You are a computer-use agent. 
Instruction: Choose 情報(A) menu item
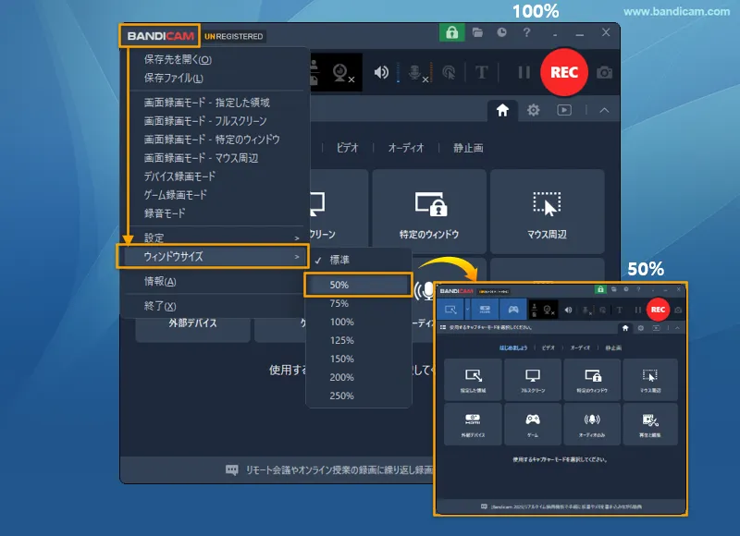160,282
